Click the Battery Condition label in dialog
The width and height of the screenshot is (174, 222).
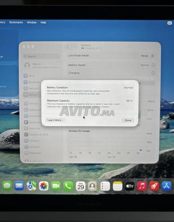click(57, 87)
